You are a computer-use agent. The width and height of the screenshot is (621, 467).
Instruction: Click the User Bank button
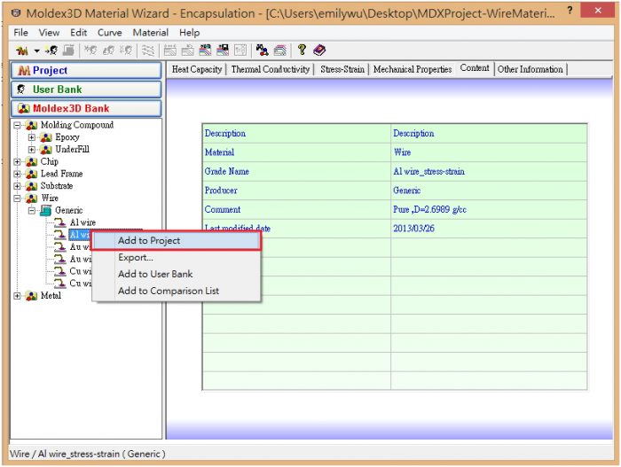(x=86, y=90)
